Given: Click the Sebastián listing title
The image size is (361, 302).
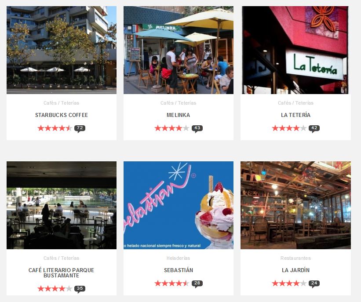Looking at the screenshot, I should (x=179, y=270).
